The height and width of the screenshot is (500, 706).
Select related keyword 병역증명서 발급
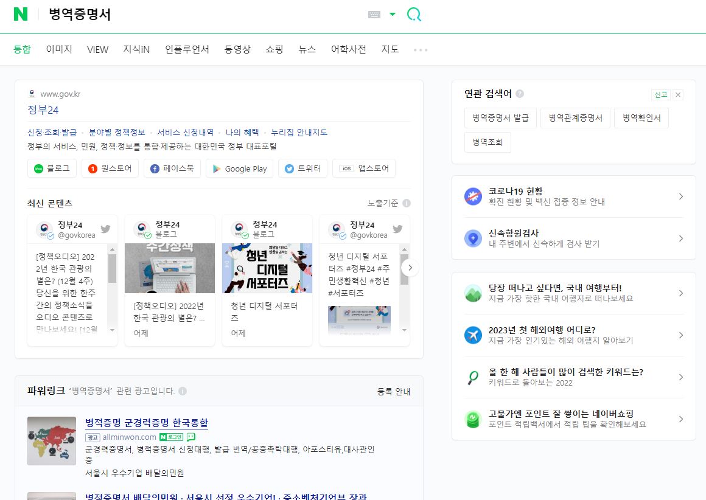click(x=501, y=118)
